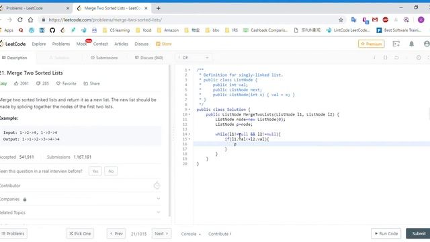Open the Contest navigation item

(100, 44)
